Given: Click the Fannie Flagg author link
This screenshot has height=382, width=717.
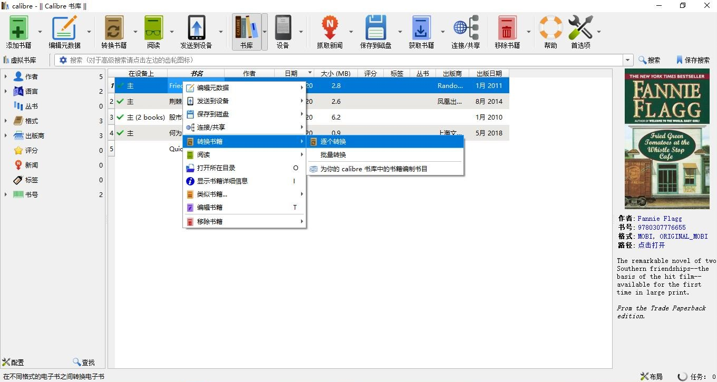Looking at the screenshot, I should point(660,218).
